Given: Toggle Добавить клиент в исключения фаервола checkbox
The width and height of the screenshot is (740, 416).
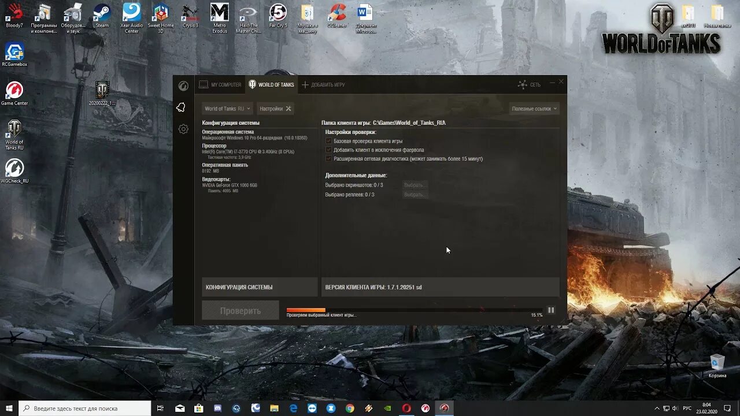Looking at the screenshot, I should tap(329, 150).
